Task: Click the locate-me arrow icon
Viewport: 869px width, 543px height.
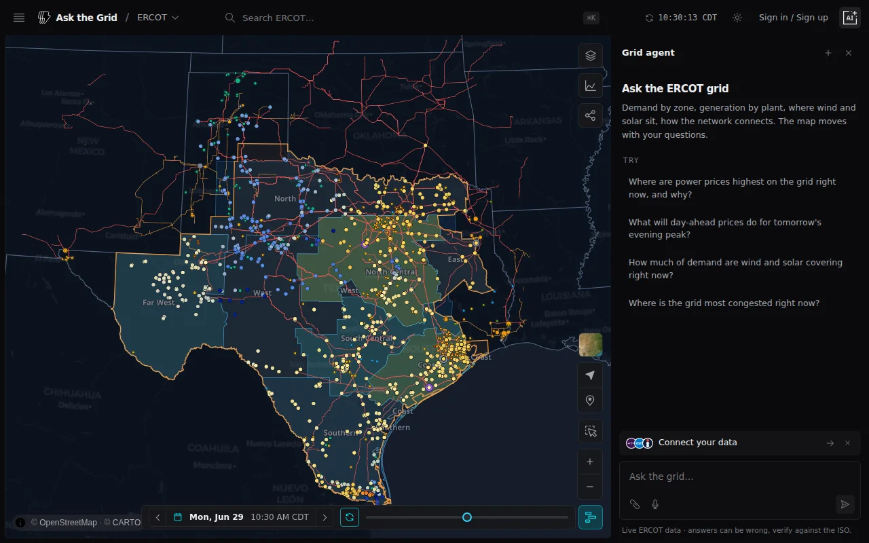Action: 590,375
